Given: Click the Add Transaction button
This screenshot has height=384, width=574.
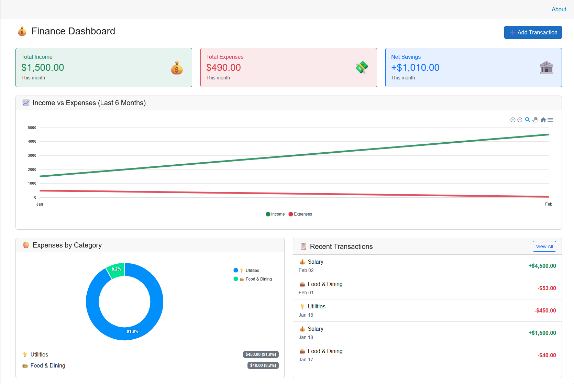Looking at the screenshot, I should pos(533,32).
